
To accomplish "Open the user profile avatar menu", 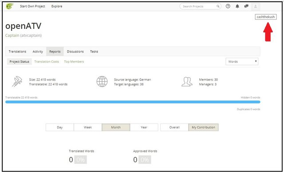I will pyautogui.click(x=256, y=7).
